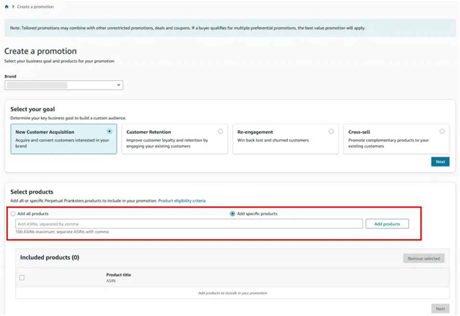Screen dimensions: 460x316
Task: Click the home icon in the breadcrumb
Action: pos(6,7)
